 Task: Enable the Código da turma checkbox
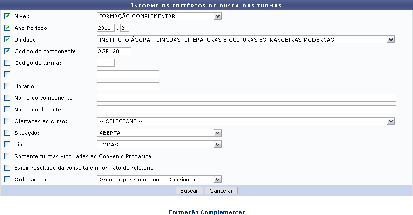pyautogui.click(x=7, y=63)
